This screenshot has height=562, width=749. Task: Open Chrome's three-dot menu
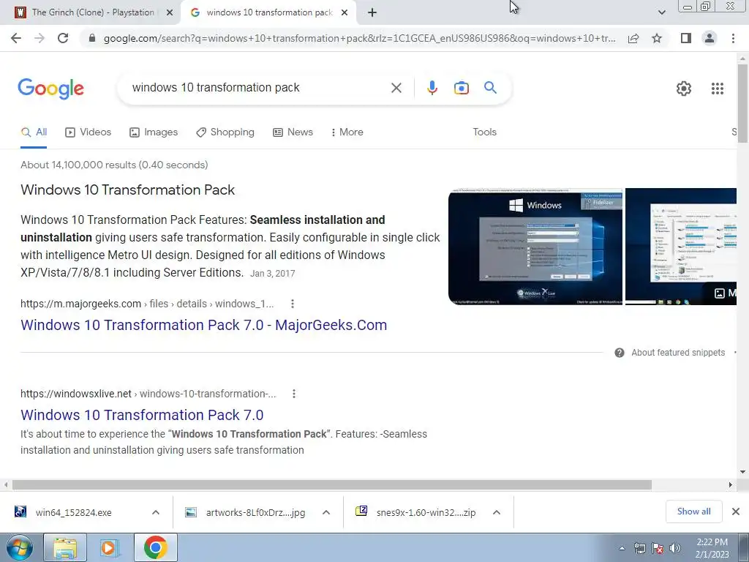(x=733, y=38)
